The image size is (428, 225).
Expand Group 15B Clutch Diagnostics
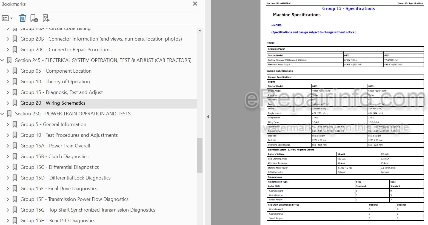click(x=8, y=156)
